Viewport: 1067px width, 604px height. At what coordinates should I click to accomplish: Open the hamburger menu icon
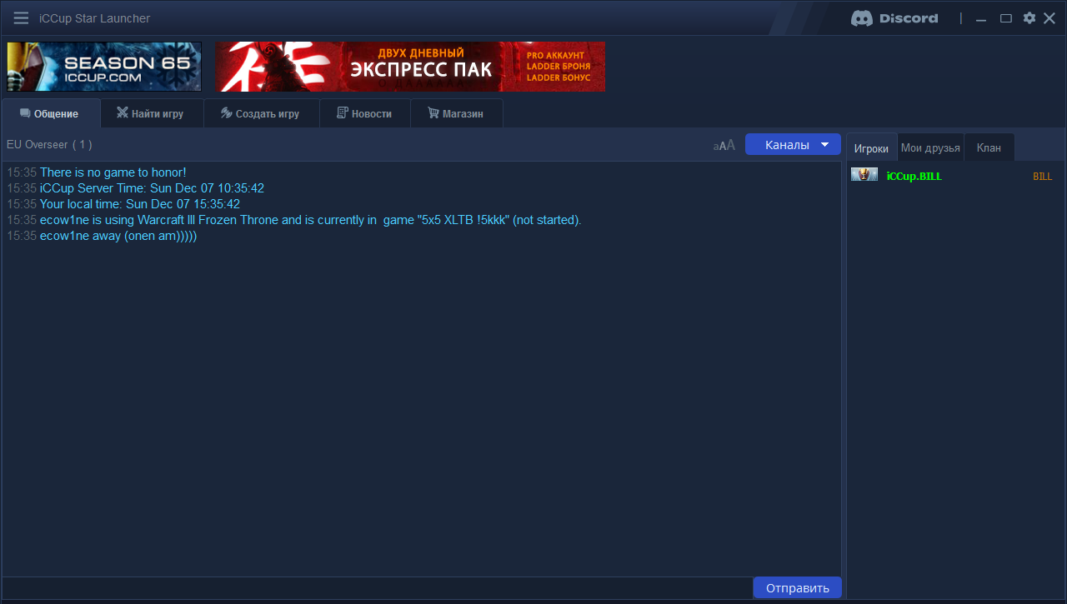21,18
